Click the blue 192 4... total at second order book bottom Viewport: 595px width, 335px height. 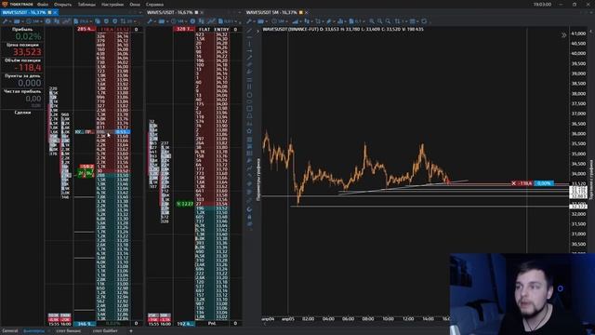tap(185, 324)
